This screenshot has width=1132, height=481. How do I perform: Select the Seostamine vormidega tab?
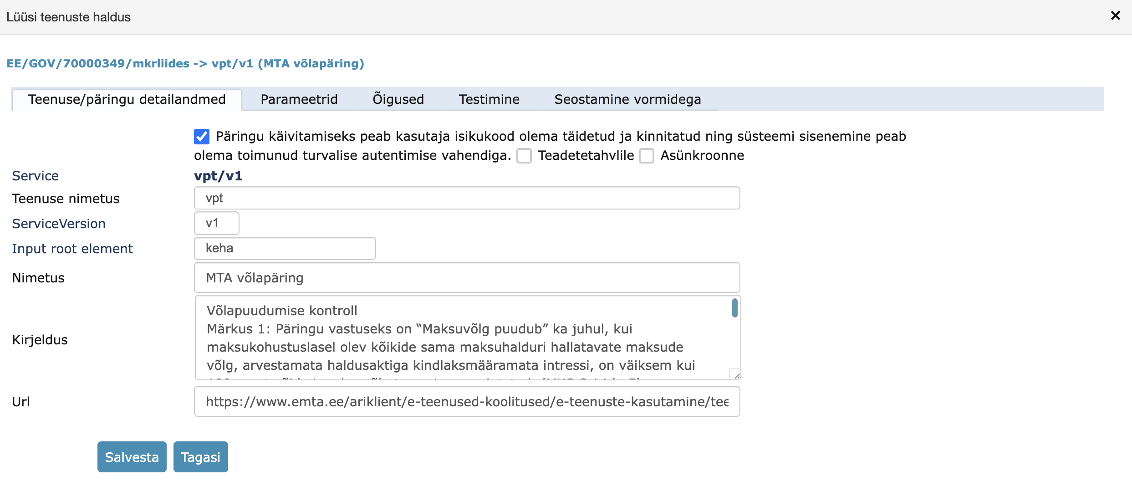(x=627, y=99)
